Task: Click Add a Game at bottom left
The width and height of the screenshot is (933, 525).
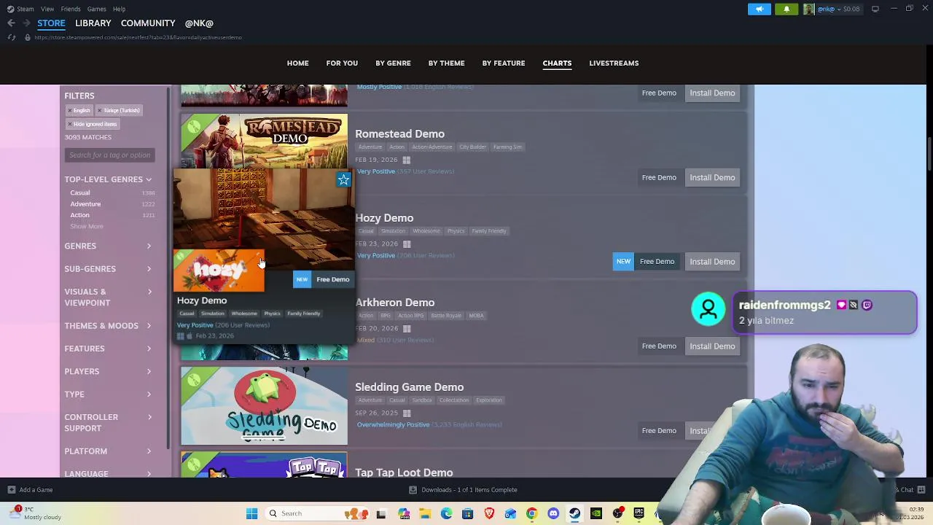Action: point(36,490)
